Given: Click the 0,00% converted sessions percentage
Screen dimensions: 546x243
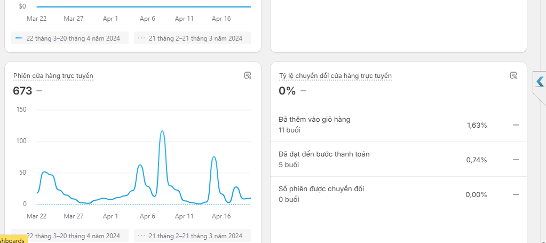Looking at the screenshot, I should coord(476,194).
